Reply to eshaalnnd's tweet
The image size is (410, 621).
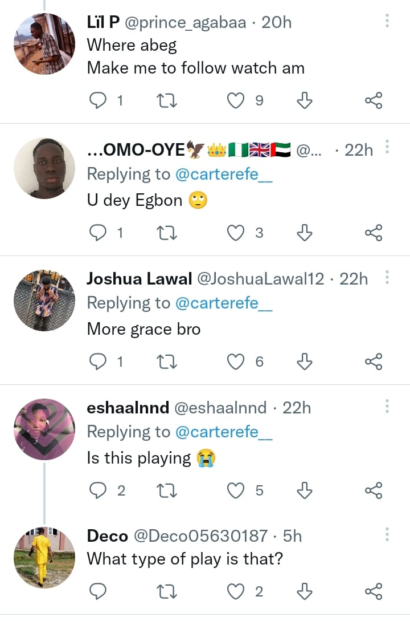click(99, 490)
